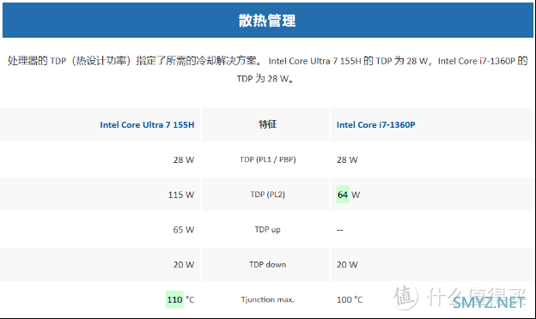The image size is (536, 319).
Task: Click the 28 W value for Ultra 7 155H
Action: point(184,159)
